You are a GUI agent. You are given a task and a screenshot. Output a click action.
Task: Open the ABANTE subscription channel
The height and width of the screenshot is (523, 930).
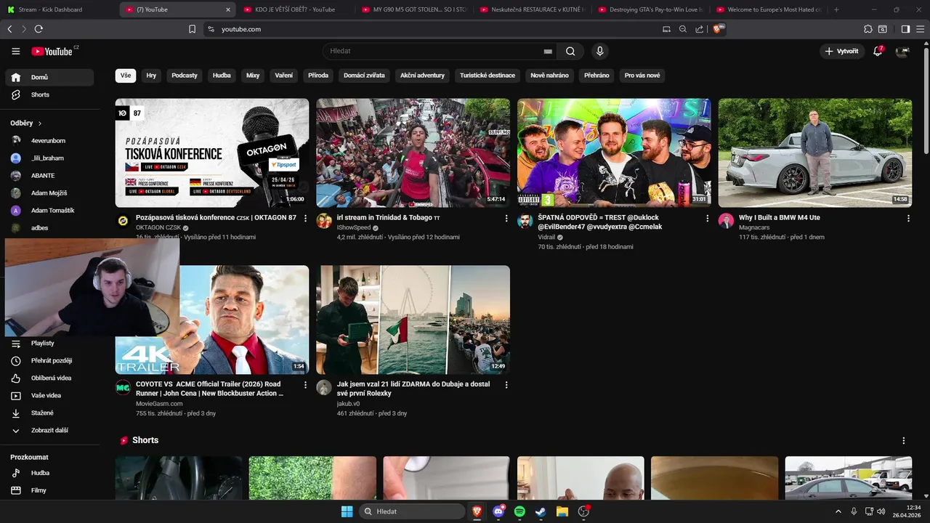[49, 175]
